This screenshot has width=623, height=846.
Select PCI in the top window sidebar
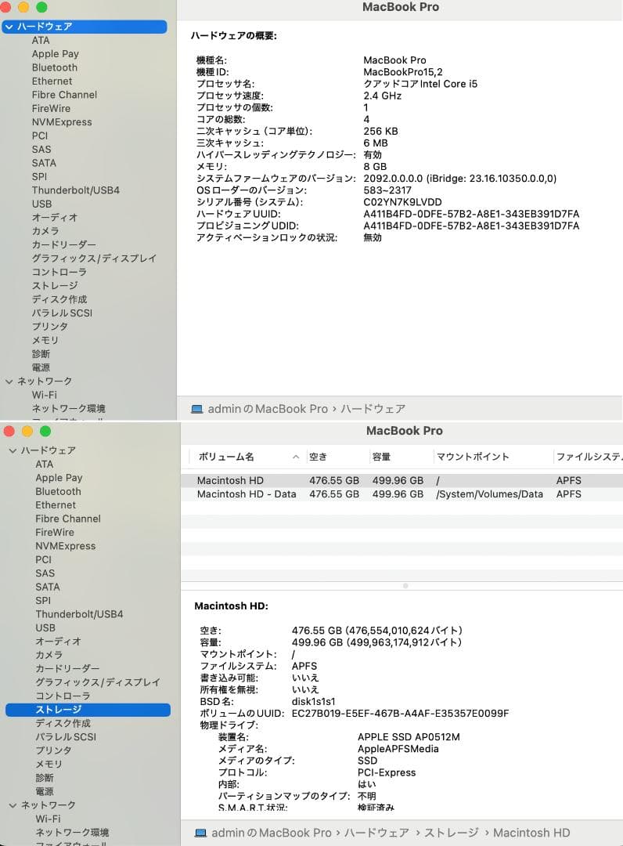(x=40, y=136)
